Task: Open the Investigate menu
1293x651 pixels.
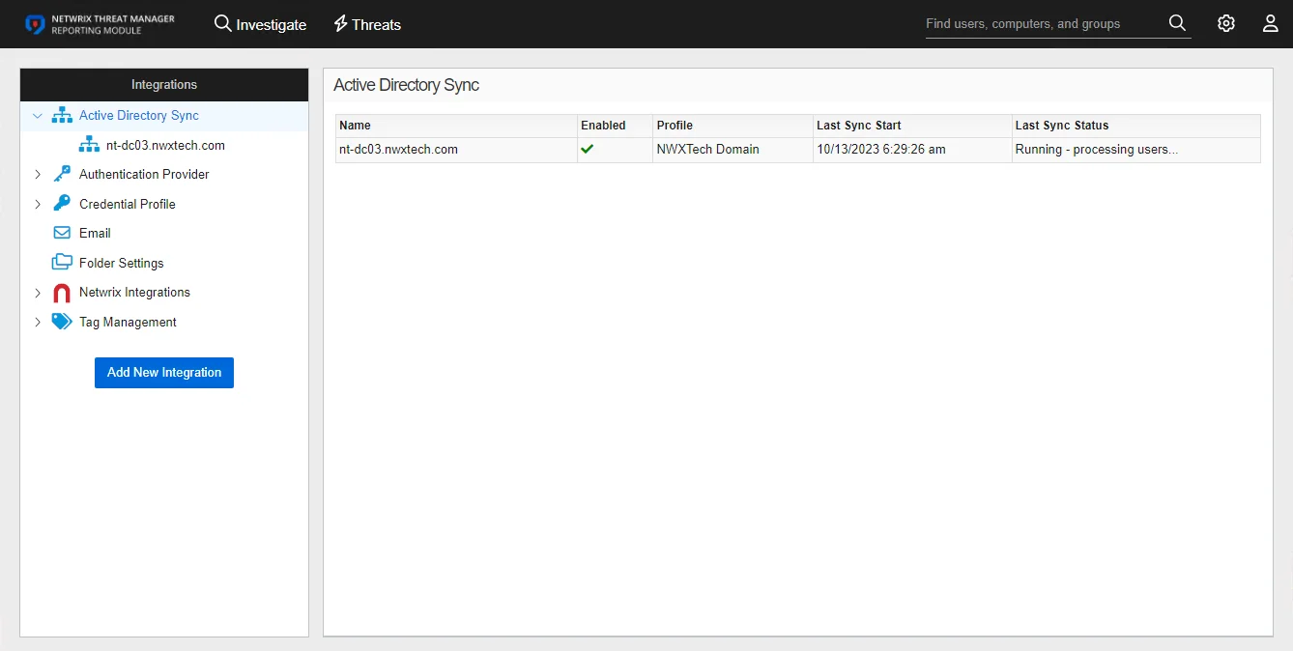Action: pyautogui.click(x=260, y=24)
